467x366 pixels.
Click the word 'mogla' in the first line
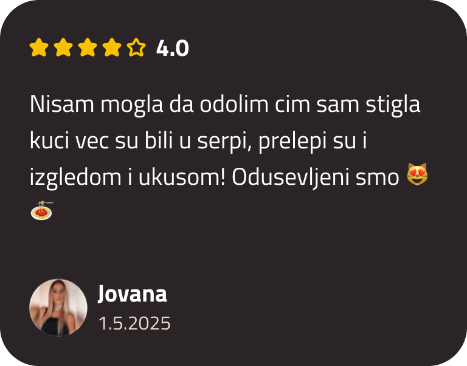tap(132, 105)
